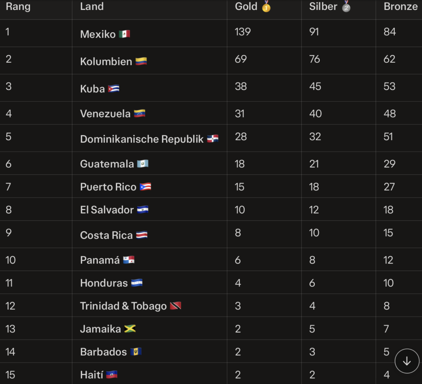Click the Dominican Republic flag icon

tap(213, 139)
